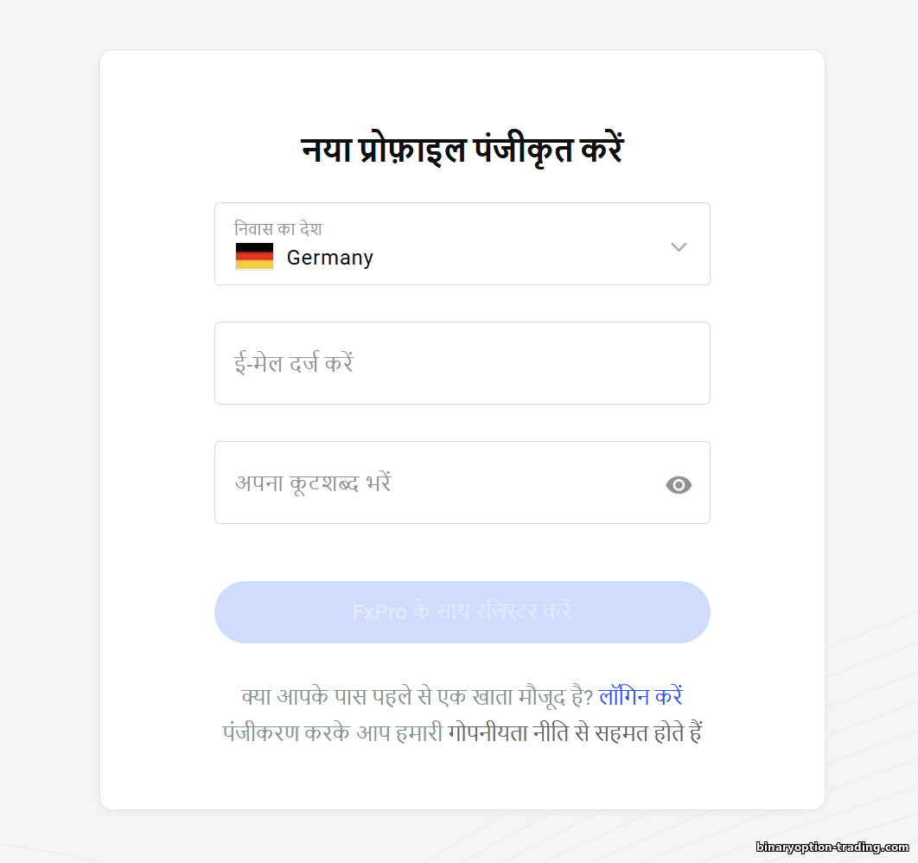Viewport: 918px width, 863px height.
Task: Click password field area left of eye icon
Action: coord(527,483)
